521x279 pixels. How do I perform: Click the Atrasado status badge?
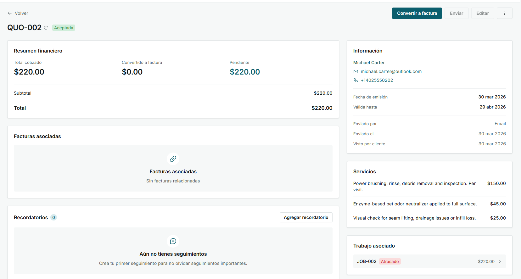point(390,261)
